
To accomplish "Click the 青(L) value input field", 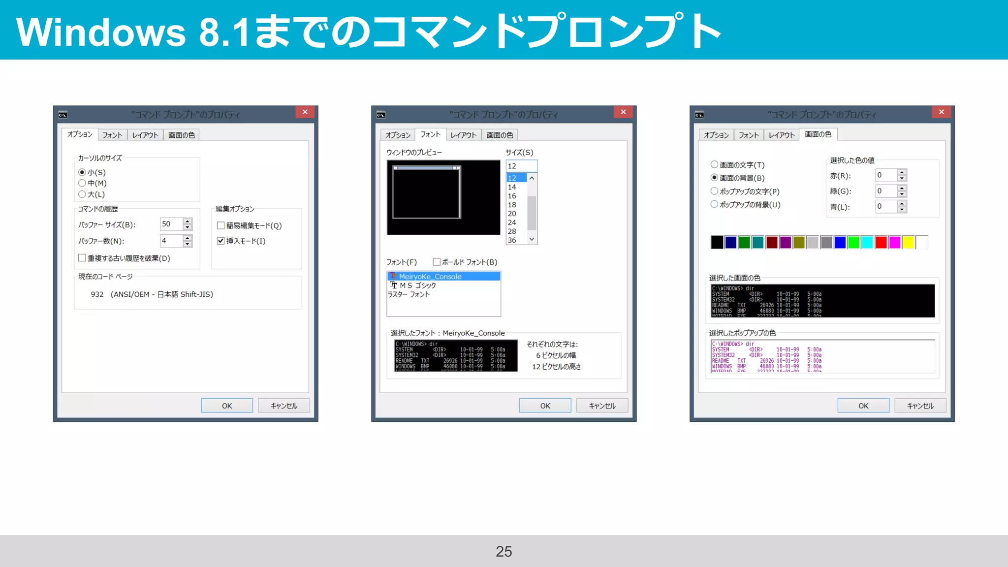I will [x=886, y=206].
